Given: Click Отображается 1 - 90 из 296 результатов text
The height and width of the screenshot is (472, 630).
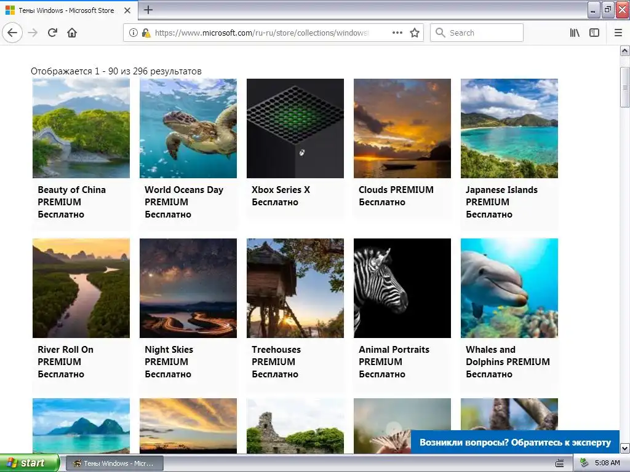Looking at the screenshot, I should (116, 71).
